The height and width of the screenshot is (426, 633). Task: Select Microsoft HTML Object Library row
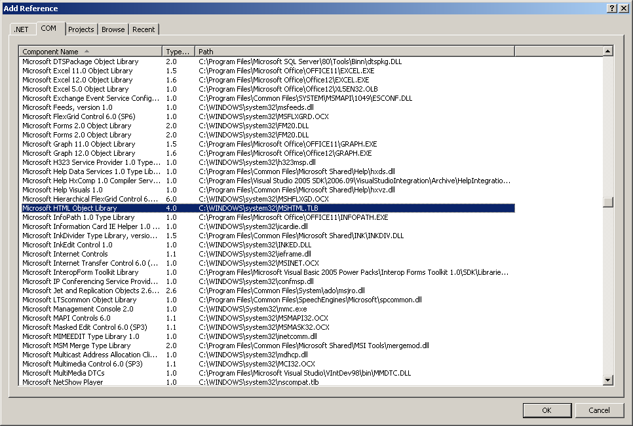(268, 208)
